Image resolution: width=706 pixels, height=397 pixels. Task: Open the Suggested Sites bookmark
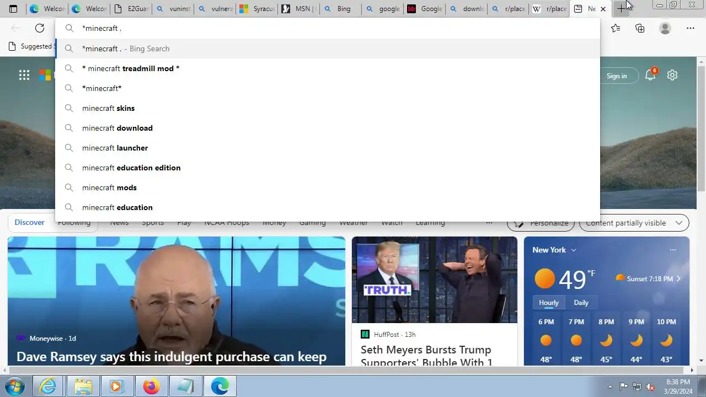pos(32,46)
